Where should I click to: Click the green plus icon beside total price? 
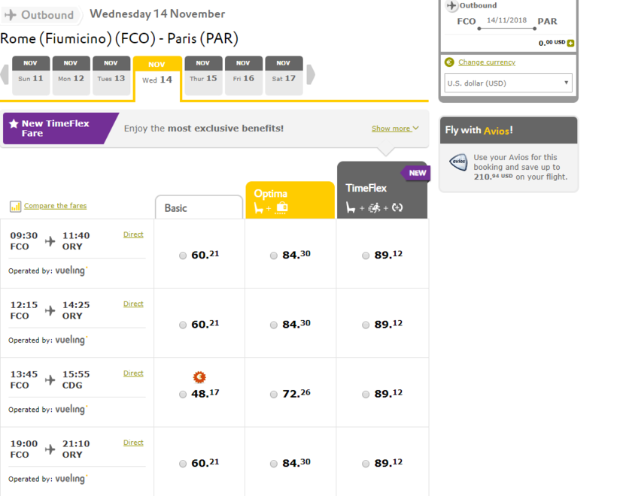click(570, 44)
